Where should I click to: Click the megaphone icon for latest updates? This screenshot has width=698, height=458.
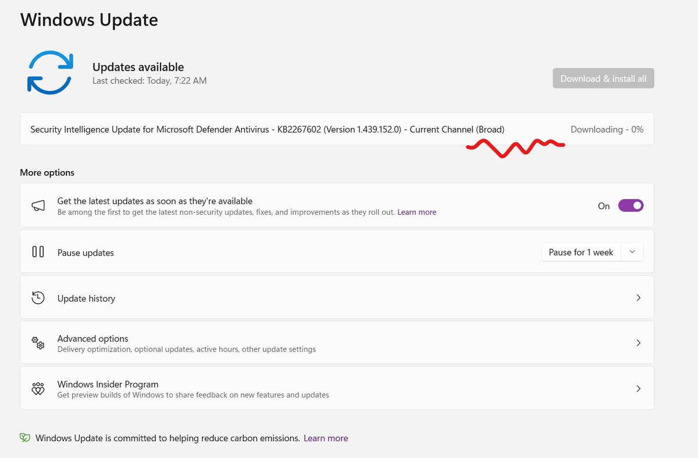38,206
